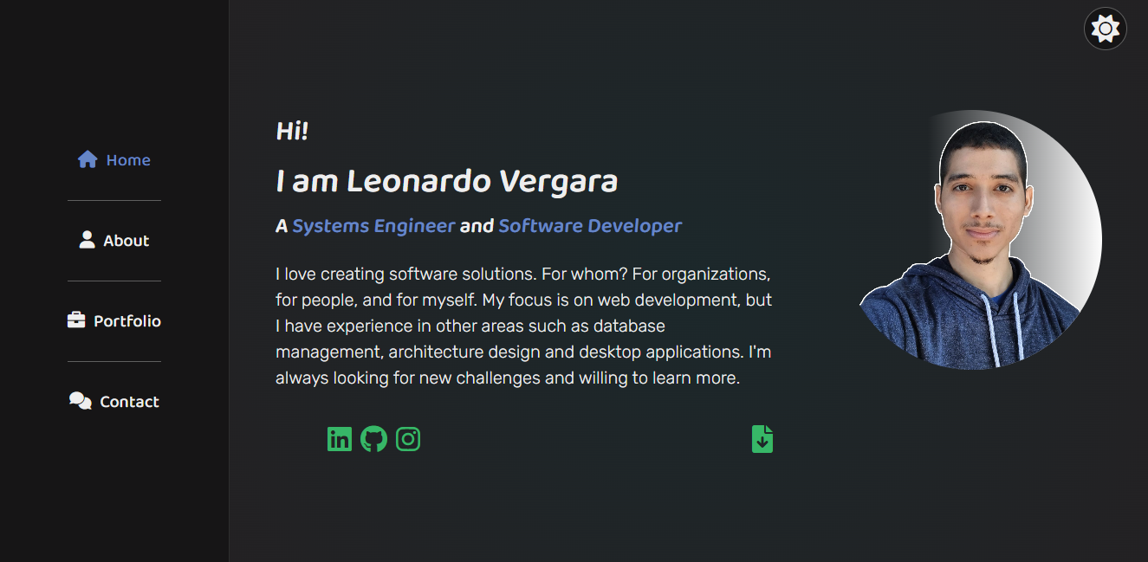Select the Home icon in the sidebar
This screenshot has height=562, width=1148.
[87, 158]
